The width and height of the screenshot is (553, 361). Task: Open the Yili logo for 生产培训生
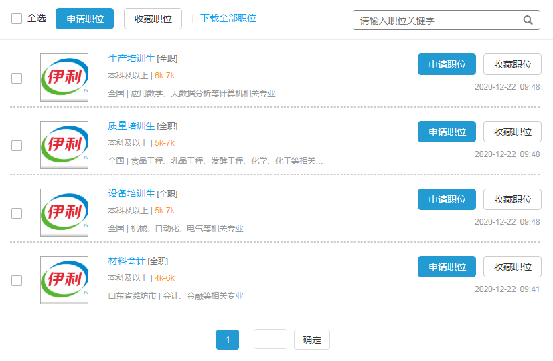pyautogui.click(x=64, y=78)
